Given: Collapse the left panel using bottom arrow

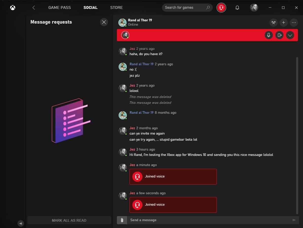Looking at the screenshot, I should (21, 223).
